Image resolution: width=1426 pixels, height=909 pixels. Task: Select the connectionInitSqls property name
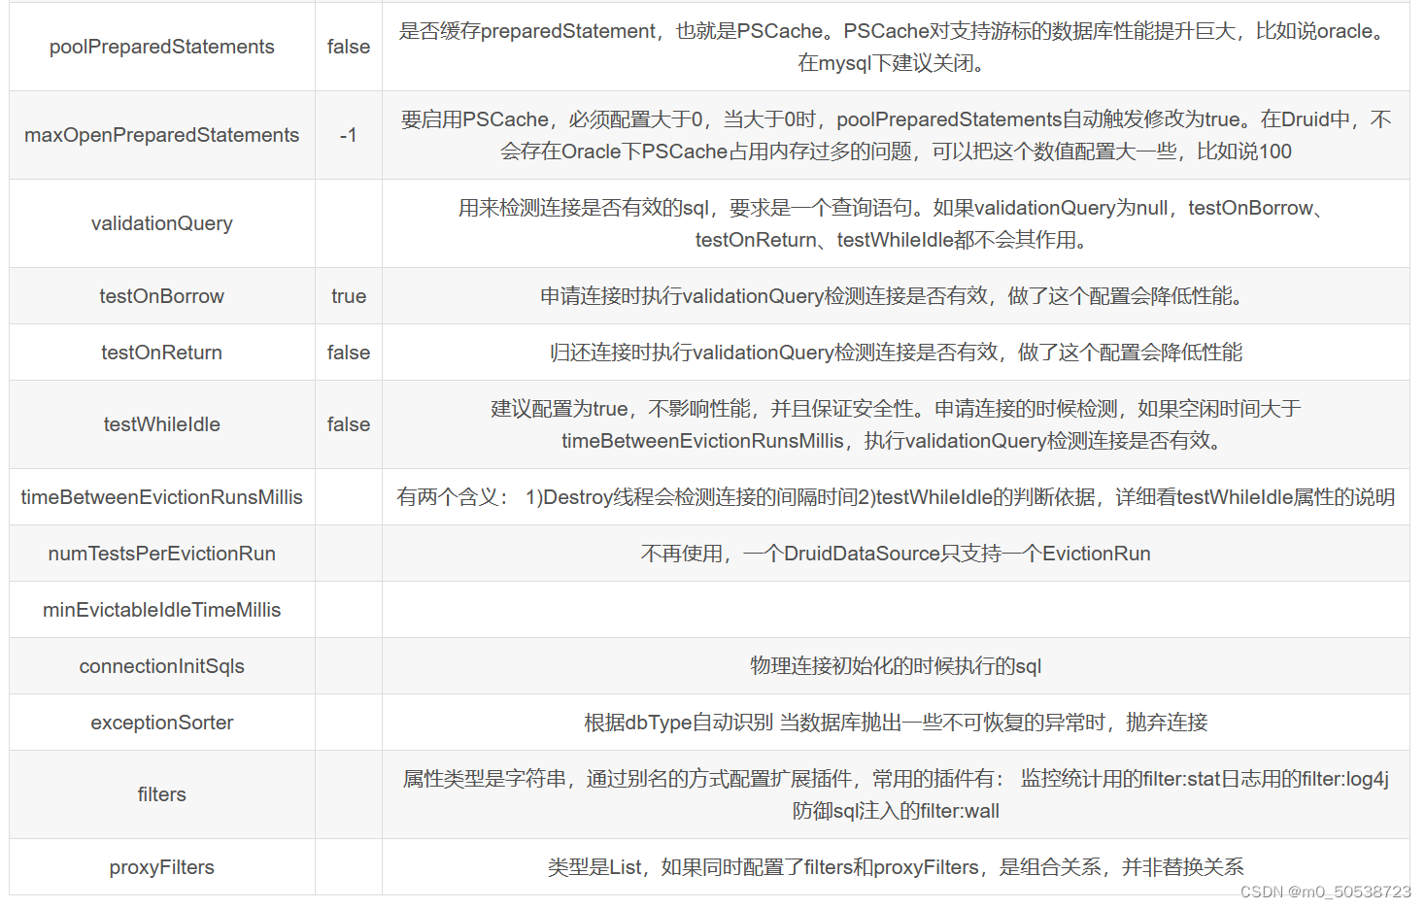click(x=161, y=666)
